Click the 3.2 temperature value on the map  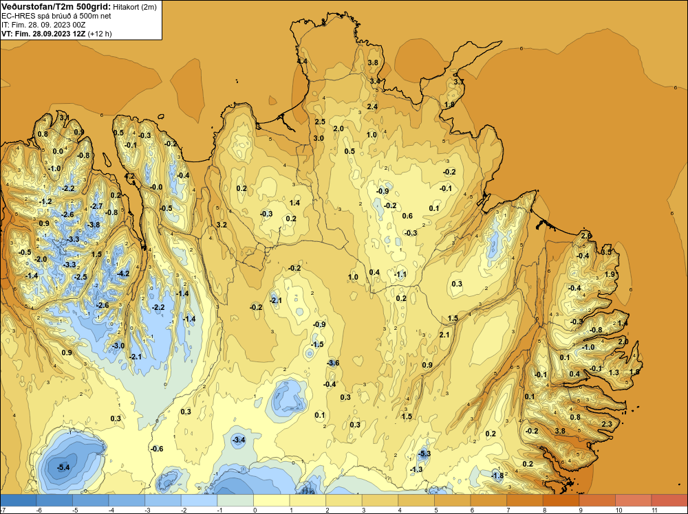pyautogui.click(x=222, y=225)
